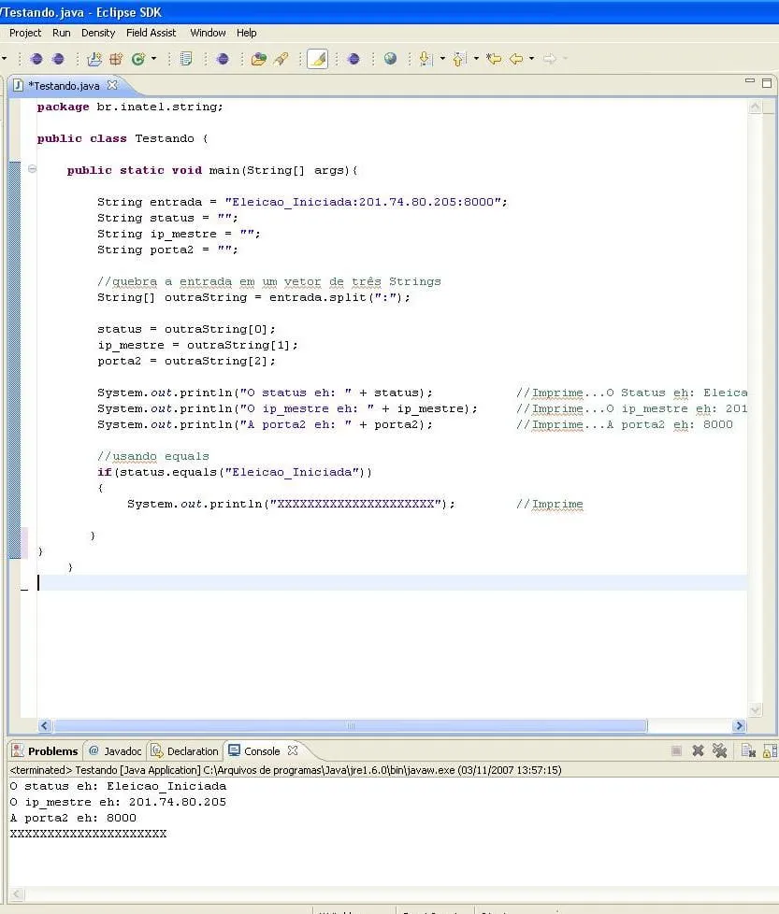Clear the Console output

[747, 750]
